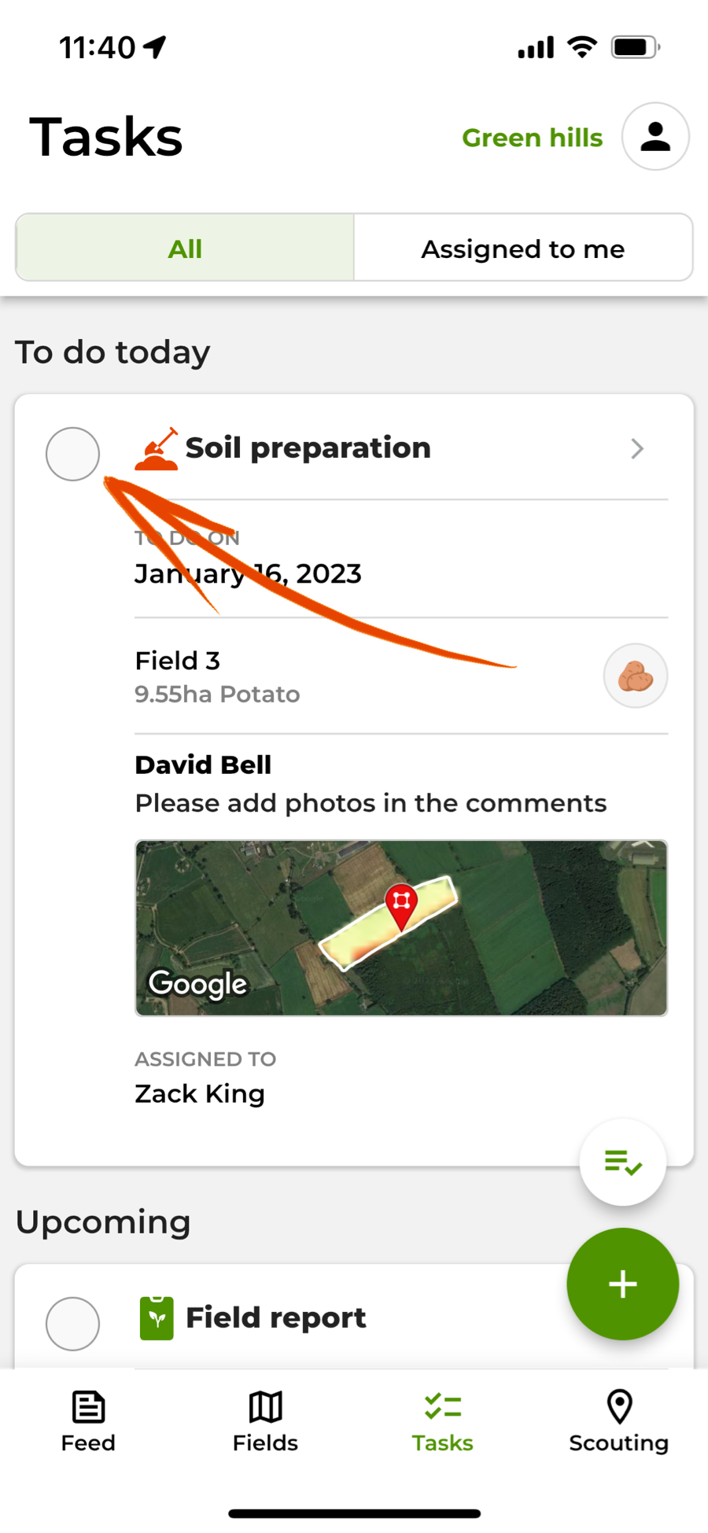Check off the Field report task
The image size is (708, 1533).
[72, 1324]
